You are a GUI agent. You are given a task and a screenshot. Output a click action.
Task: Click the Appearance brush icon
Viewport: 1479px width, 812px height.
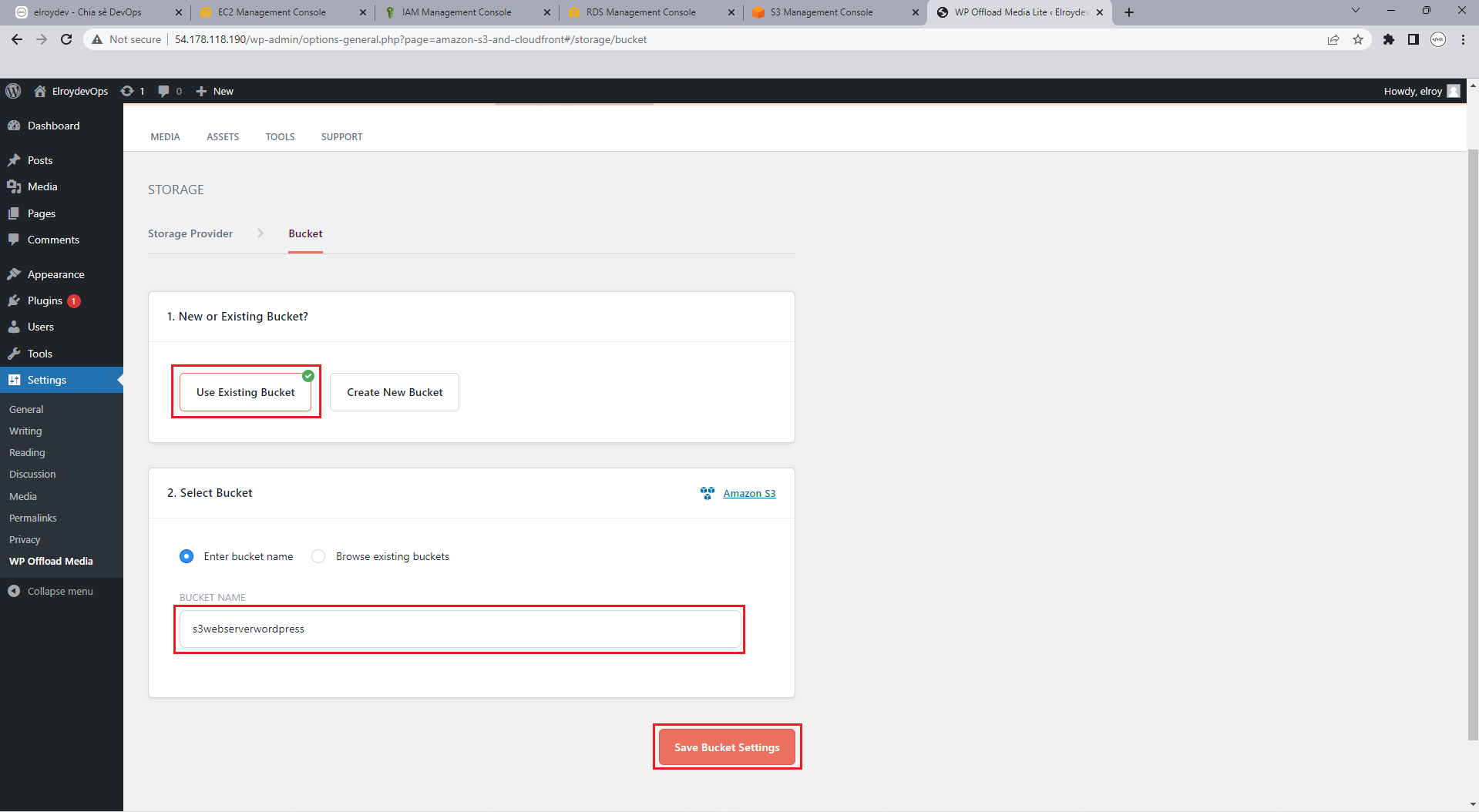(x=14, y=274)
